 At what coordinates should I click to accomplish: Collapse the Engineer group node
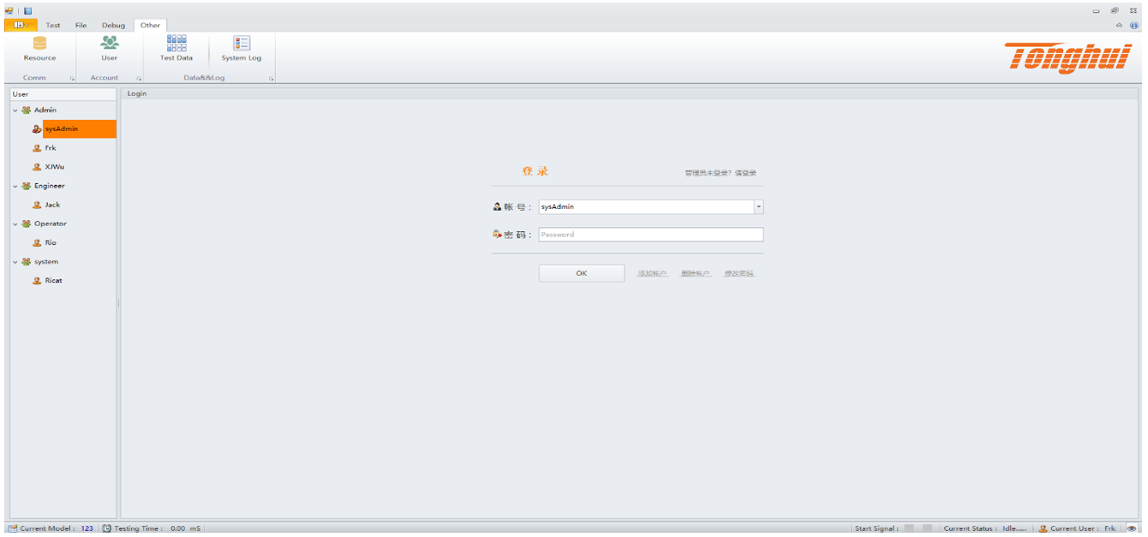[15, 186]
